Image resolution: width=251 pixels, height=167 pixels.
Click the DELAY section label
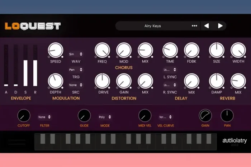(x=181, y=98)
